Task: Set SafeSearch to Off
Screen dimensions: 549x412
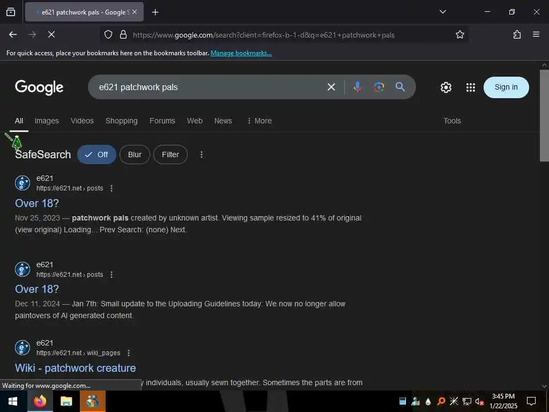Action: (97, 154)
